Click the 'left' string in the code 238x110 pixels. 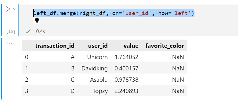[x=181, y=13]
